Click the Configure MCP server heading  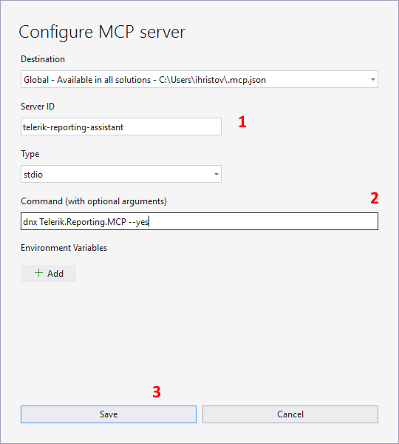click(x=102, y=32)
